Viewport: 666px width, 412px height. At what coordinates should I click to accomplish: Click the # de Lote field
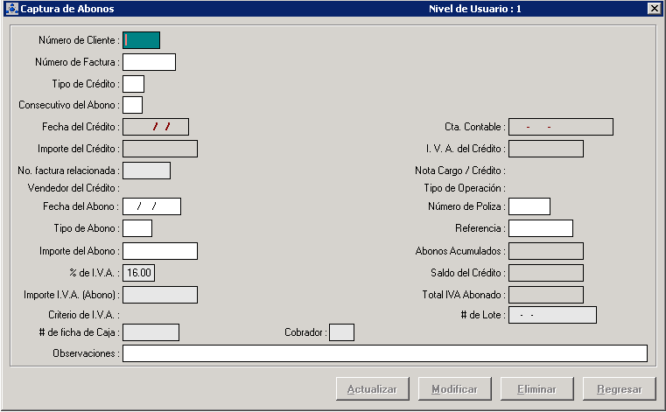pyautogui.click(x=552, y=315)
